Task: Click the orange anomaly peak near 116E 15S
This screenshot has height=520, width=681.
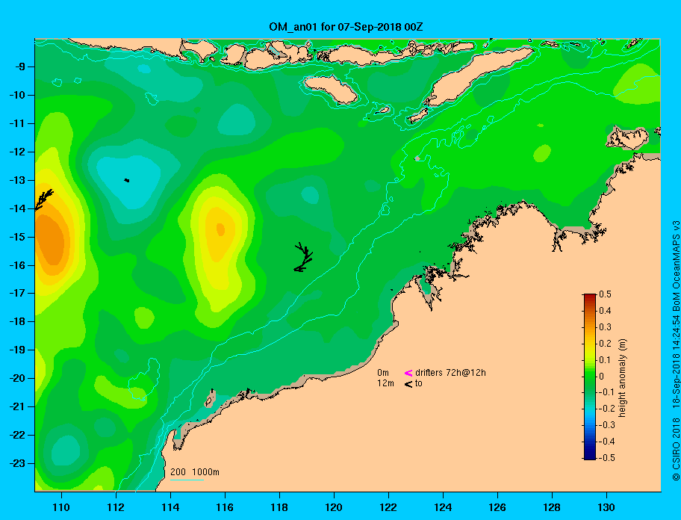Action: [220, 229]
